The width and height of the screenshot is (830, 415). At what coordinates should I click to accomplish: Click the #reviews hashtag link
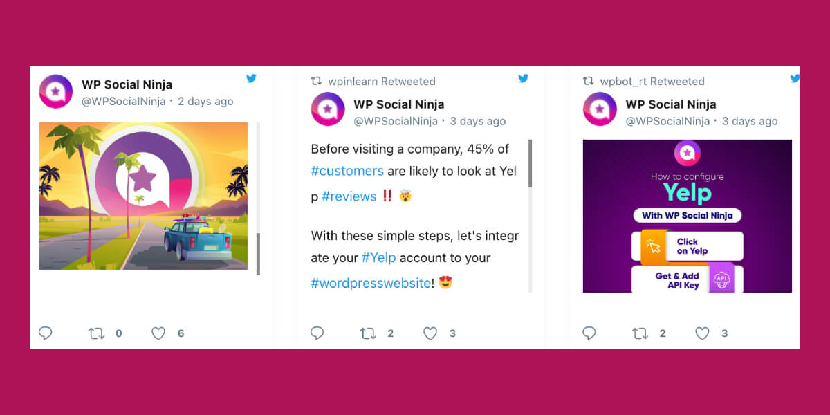(x=349, y=196)
